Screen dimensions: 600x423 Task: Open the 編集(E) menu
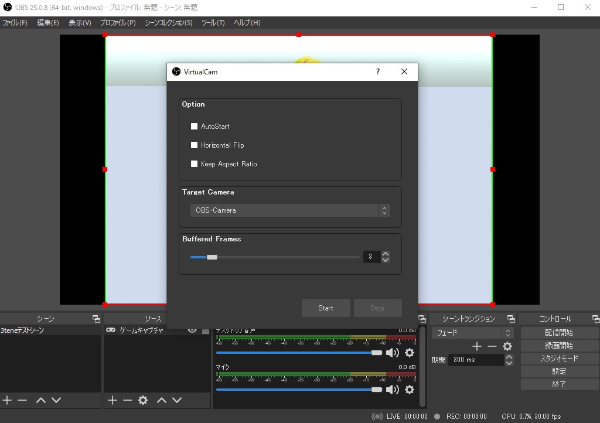click(48, 23)
